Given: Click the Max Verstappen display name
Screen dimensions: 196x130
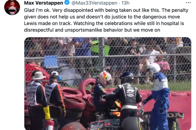Looking at the screenshot, I should 44,3.
